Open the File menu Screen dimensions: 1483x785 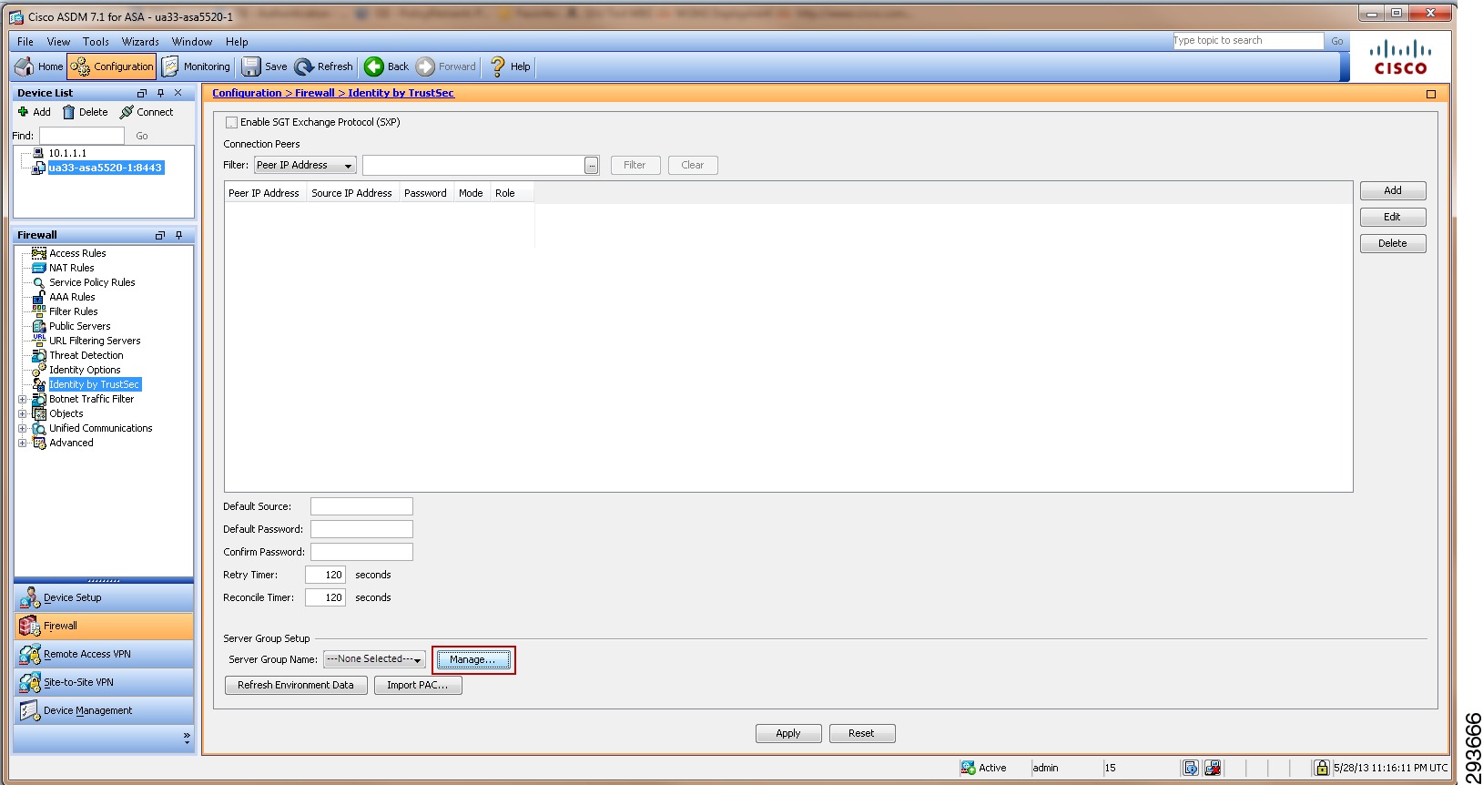coord(25,42)
